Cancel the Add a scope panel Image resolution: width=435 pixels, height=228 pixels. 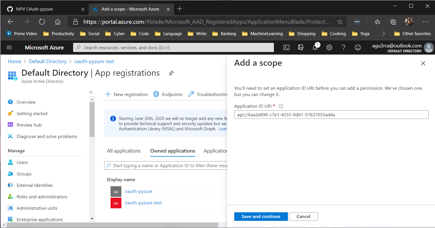pos(303,217)
